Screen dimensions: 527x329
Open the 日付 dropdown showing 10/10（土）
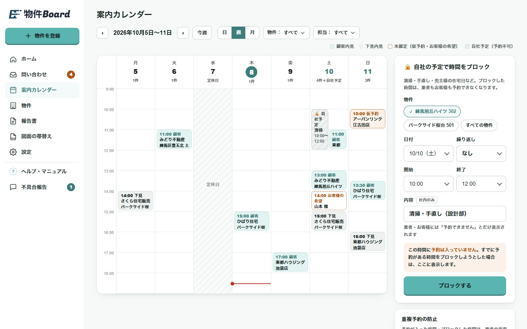coord(429,154)
